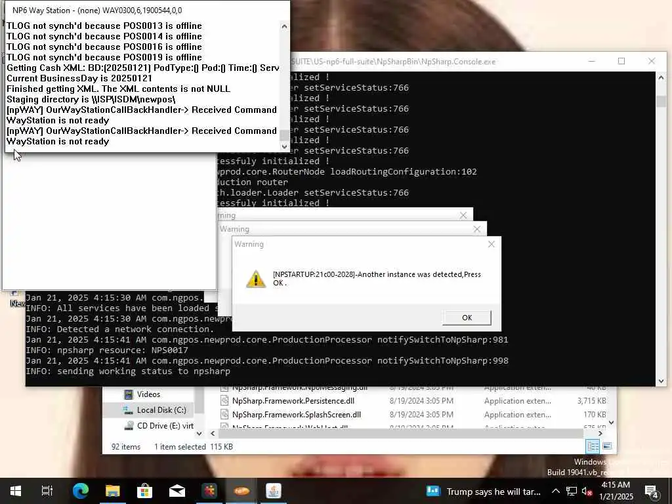Show hidden system tray icons chevron

click(x=555, y=491)
